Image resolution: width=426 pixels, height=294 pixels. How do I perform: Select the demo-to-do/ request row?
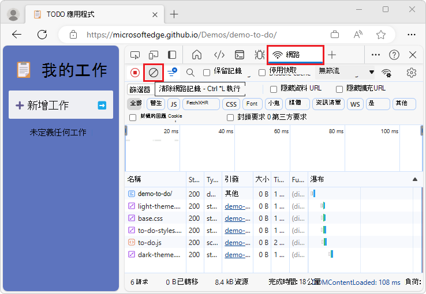click(273, 194)
